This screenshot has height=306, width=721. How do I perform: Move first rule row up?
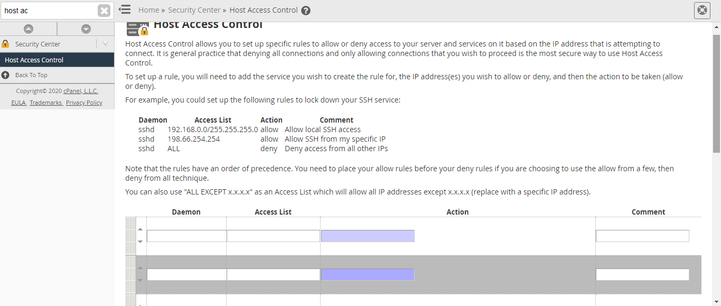coord(140,229)
